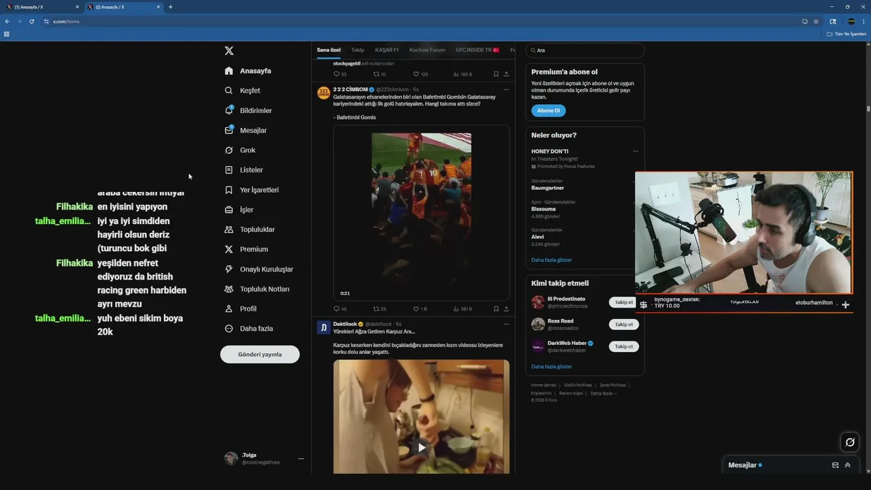Click the Profil person icon

(229, 308)
